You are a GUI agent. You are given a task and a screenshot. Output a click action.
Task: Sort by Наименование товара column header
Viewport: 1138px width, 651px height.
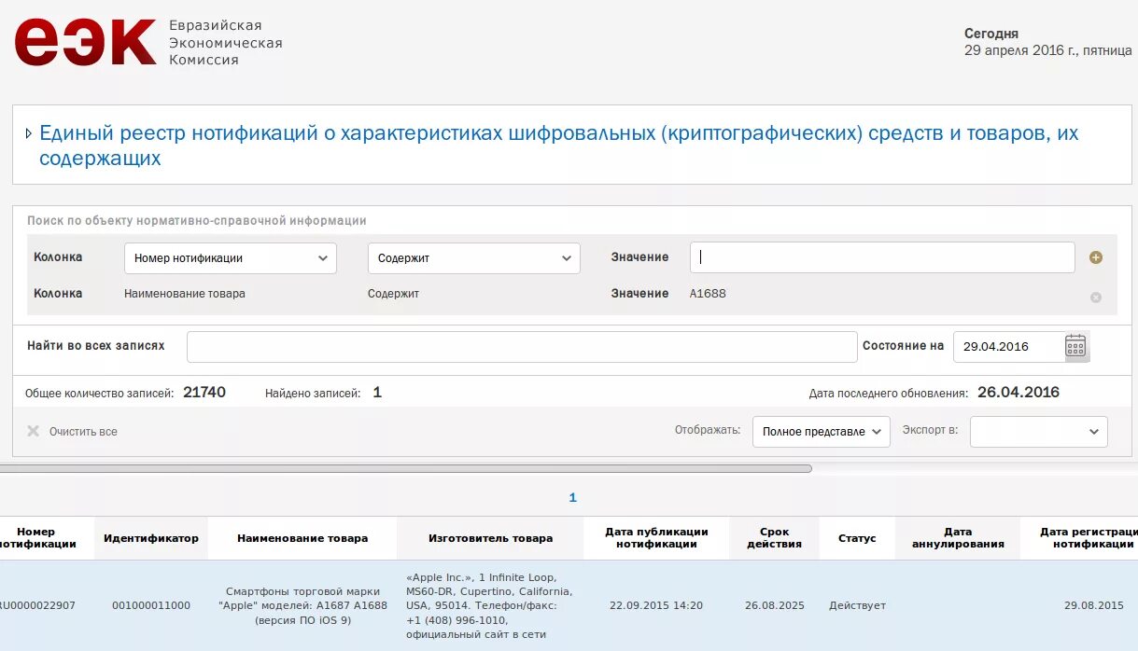pyautogui.click(x=302, y=538)
